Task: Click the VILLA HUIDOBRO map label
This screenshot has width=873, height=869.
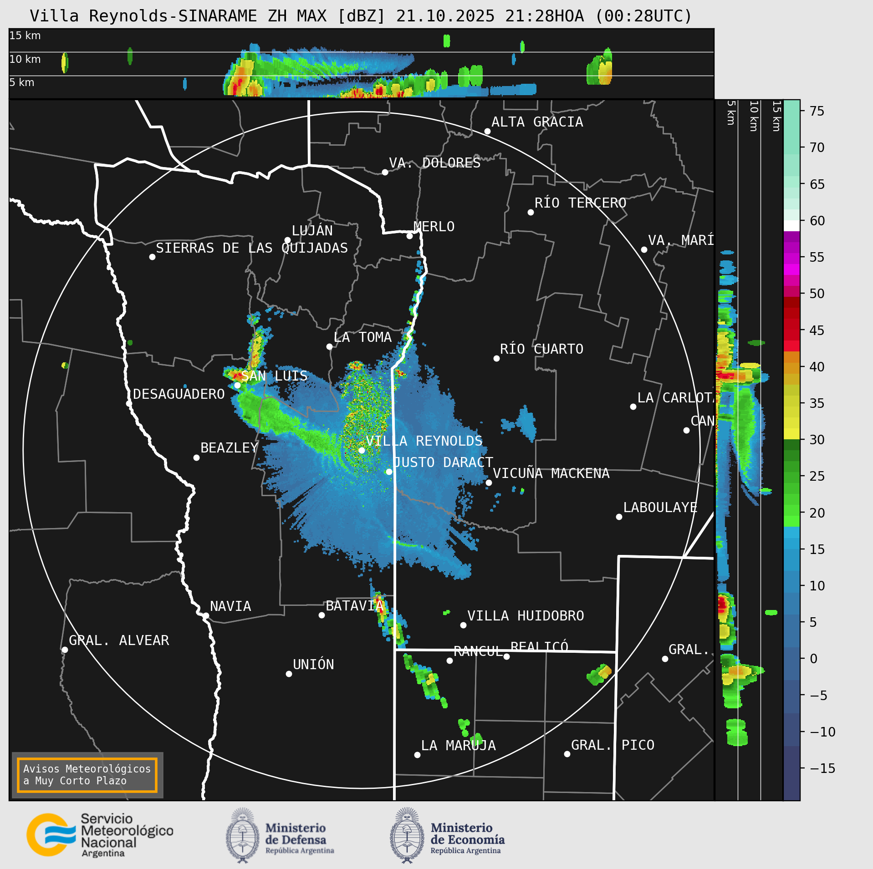Action: coord(526,615)
